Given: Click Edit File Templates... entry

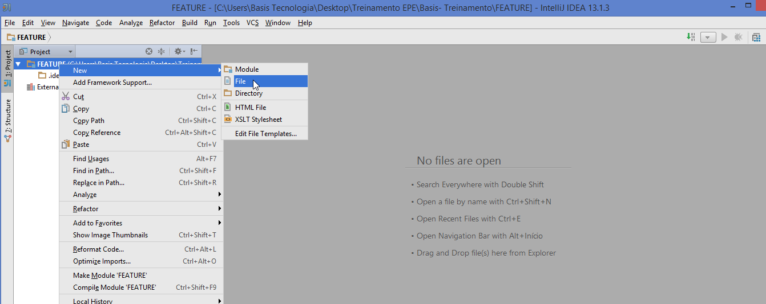Looking at the screenshot, I should [x=265, y=134].
